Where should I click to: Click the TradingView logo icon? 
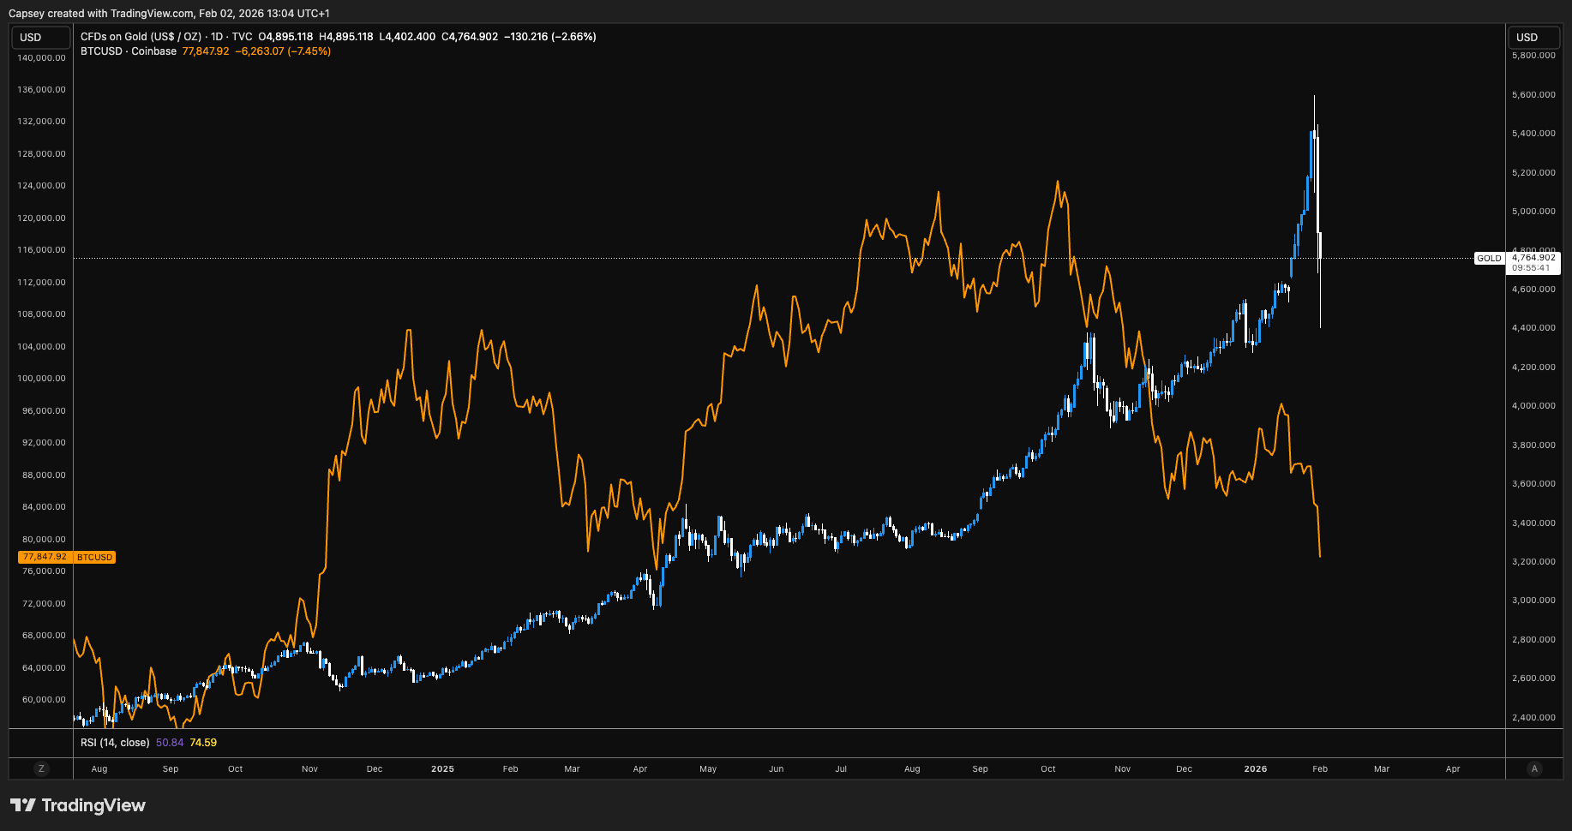pyautogui.click(x=23, y=805)
